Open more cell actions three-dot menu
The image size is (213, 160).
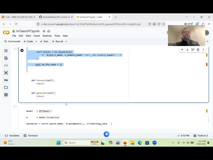point(203,50)
